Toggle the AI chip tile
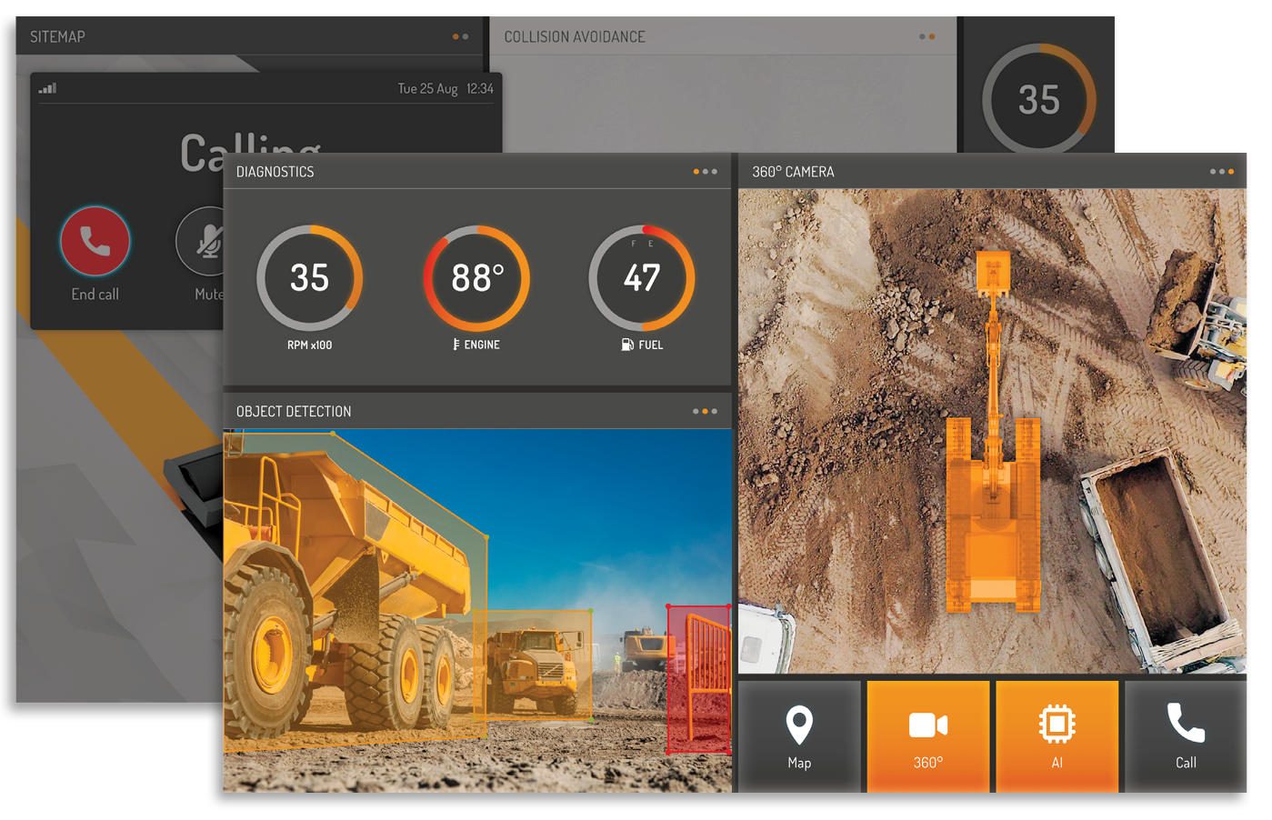1272x820 pixels. pyautogui.click(x=1057, y=736)
